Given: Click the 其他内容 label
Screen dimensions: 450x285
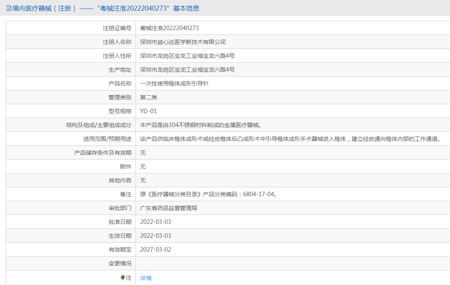Looking at the screenshot, I should (x=120, y=180).
